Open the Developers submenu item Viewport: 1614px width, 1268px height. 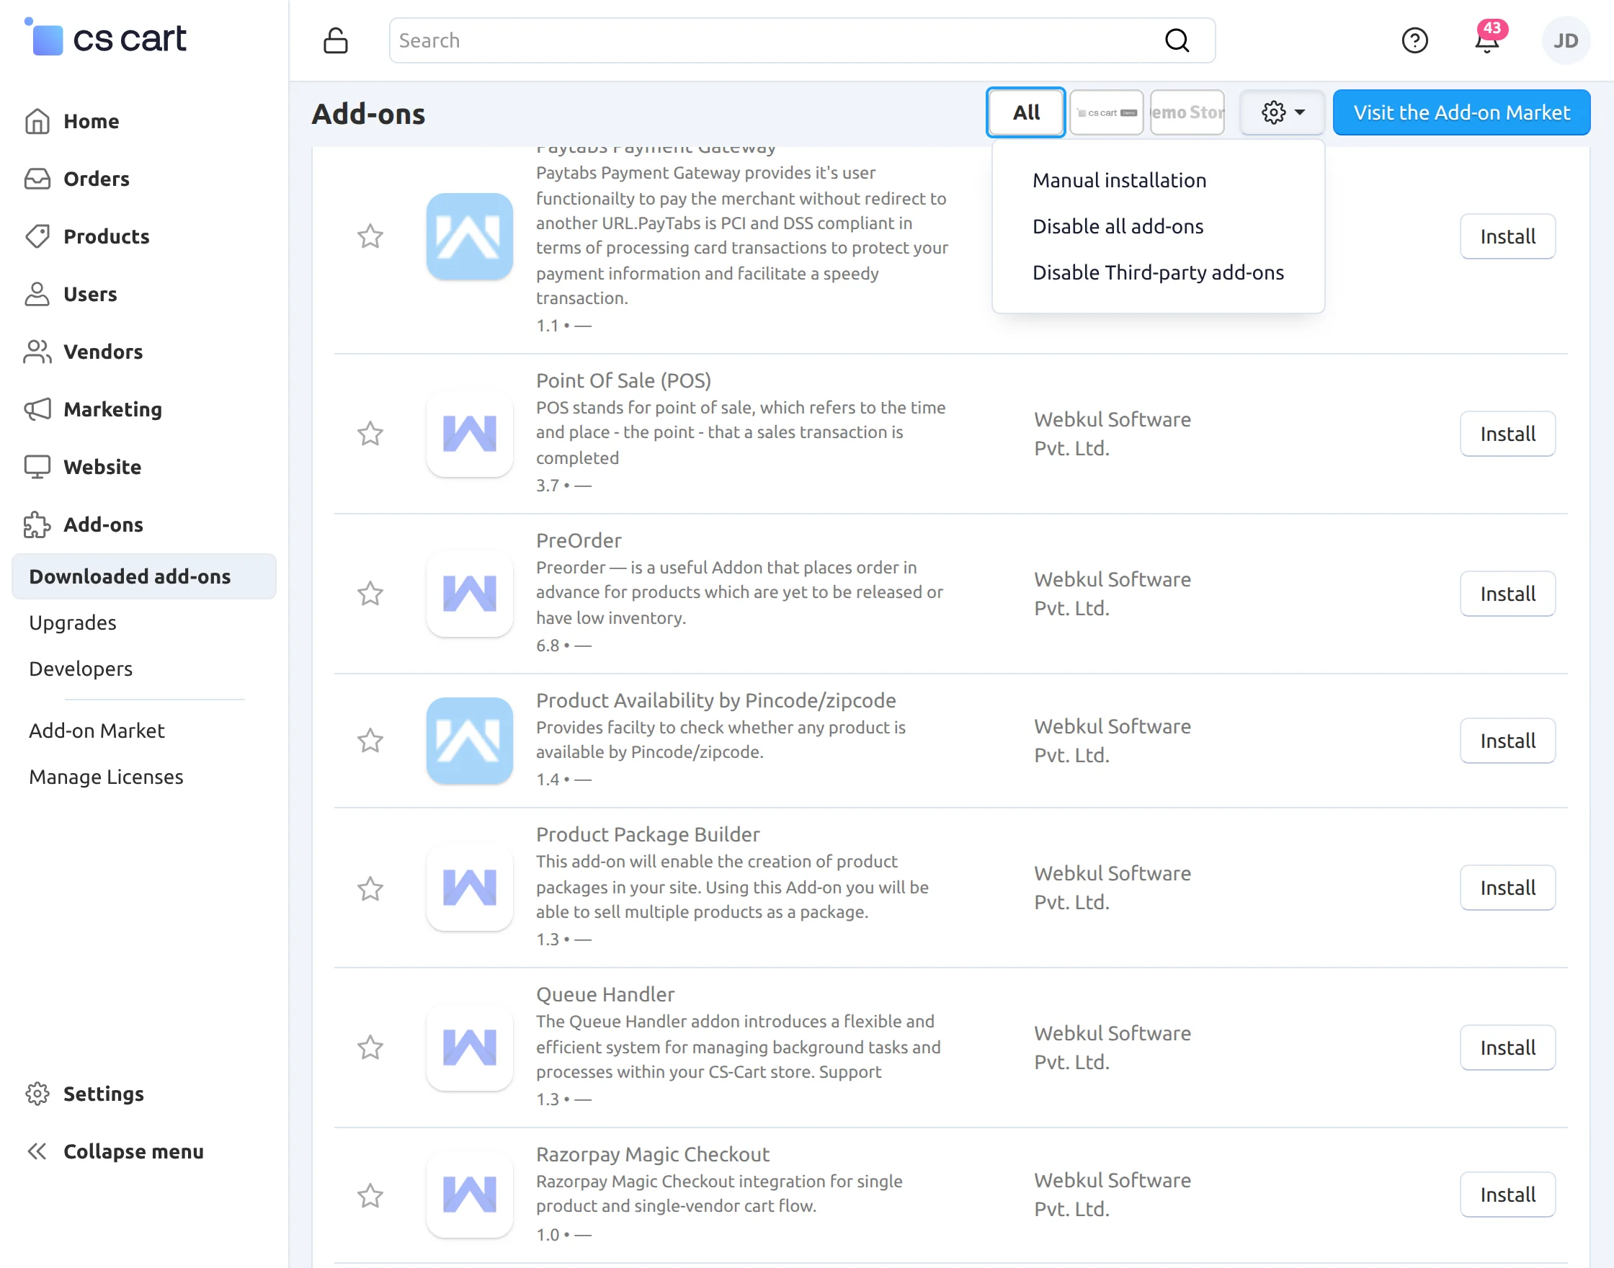click(x=80, y=668)
